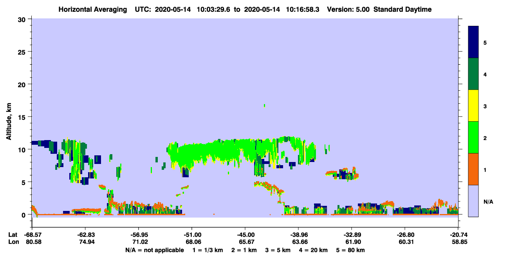Screen dimensions: 509x261
Task: Click legend text '1 = 1/3 km'
Action: (207, 250)
